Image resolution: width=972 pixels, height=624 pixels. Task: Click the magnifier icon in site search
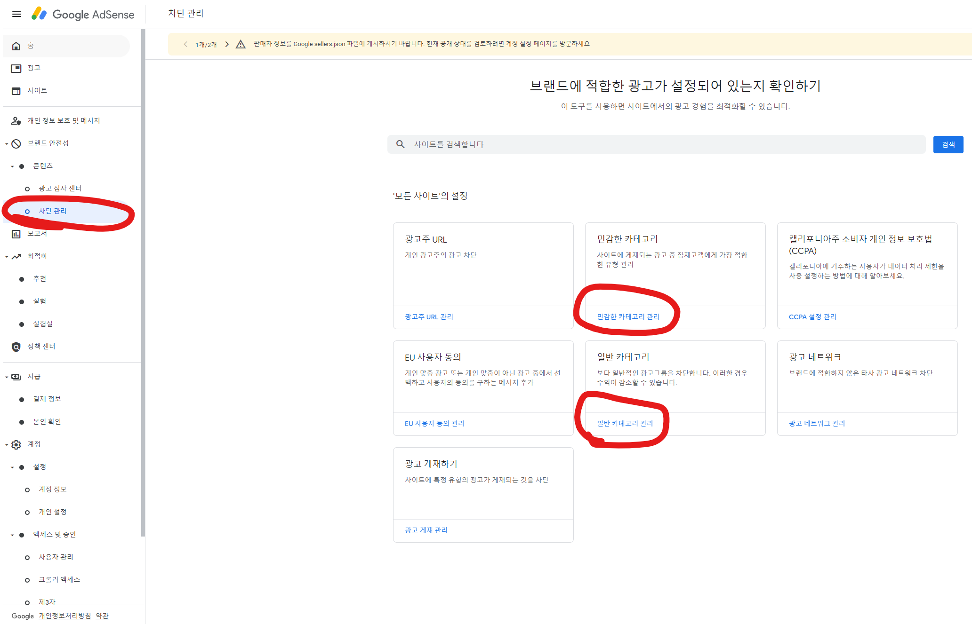pyautogui.click(x=400, y=144)
